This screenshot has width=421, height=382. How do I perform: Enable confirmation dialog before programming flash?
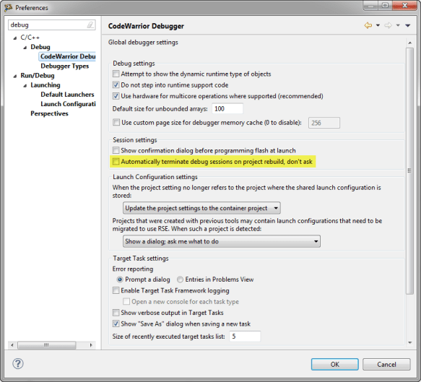pyautogui.click(x=116, y=150)
